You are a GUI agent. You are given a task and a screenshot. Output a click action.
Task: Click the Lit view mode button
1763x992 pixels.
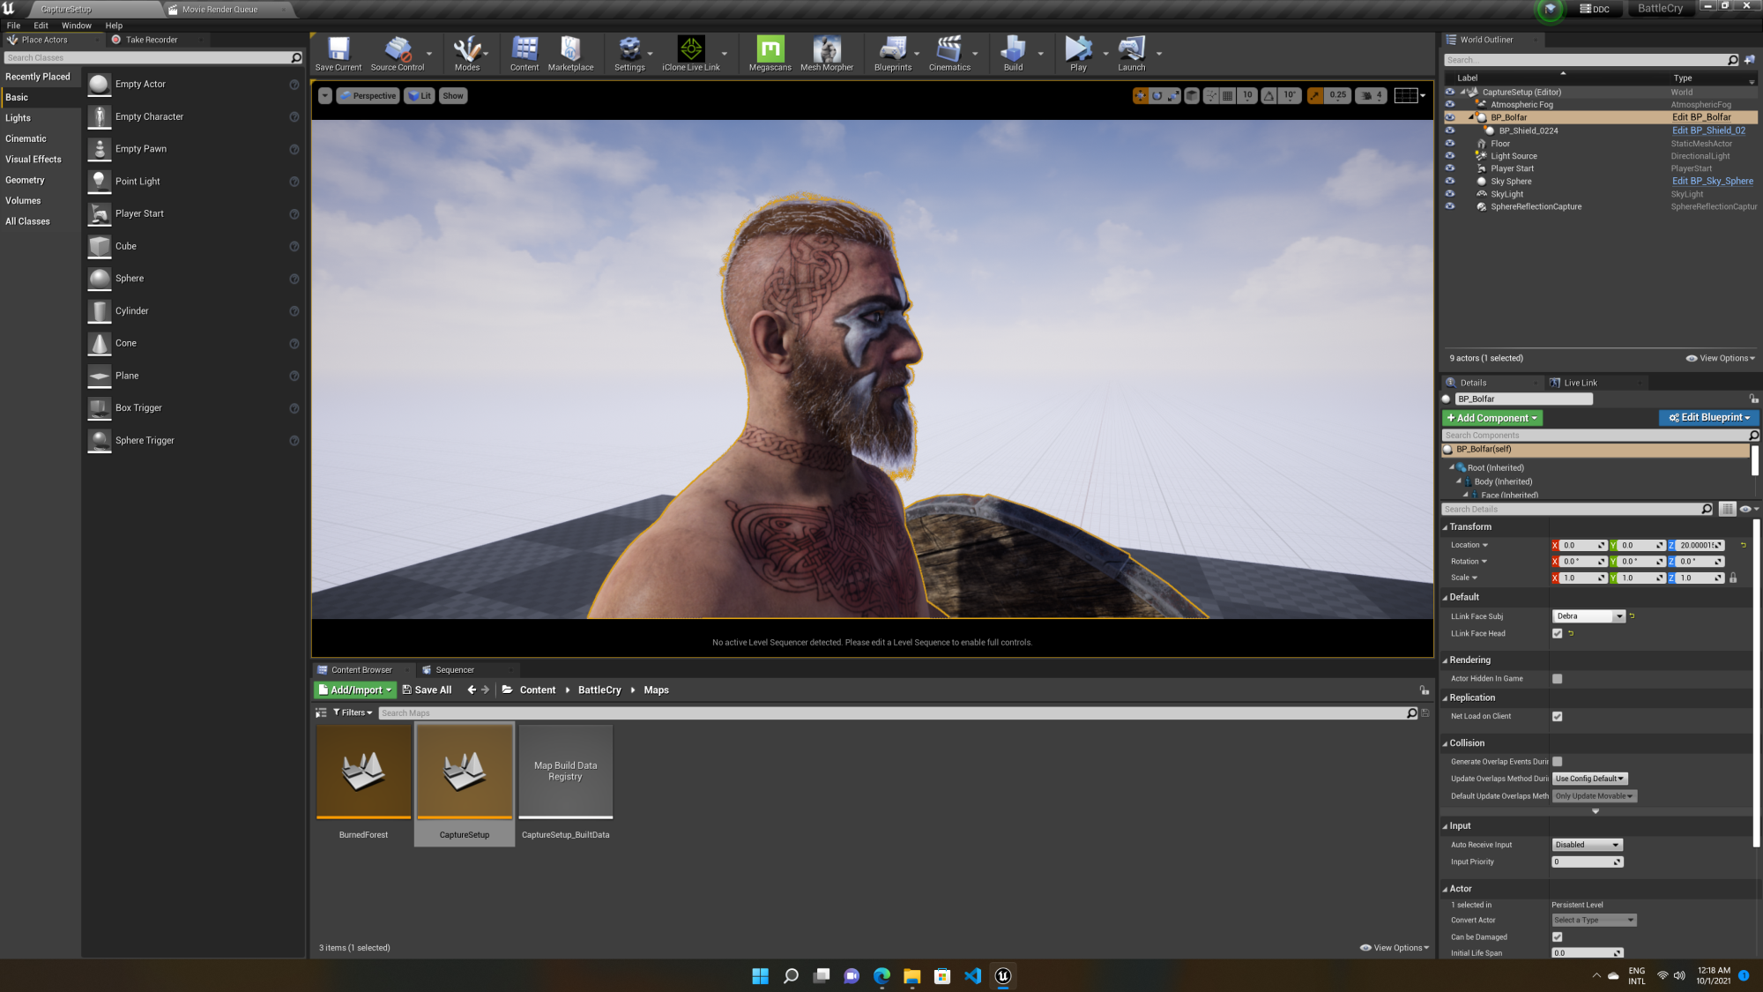[420, 96]
